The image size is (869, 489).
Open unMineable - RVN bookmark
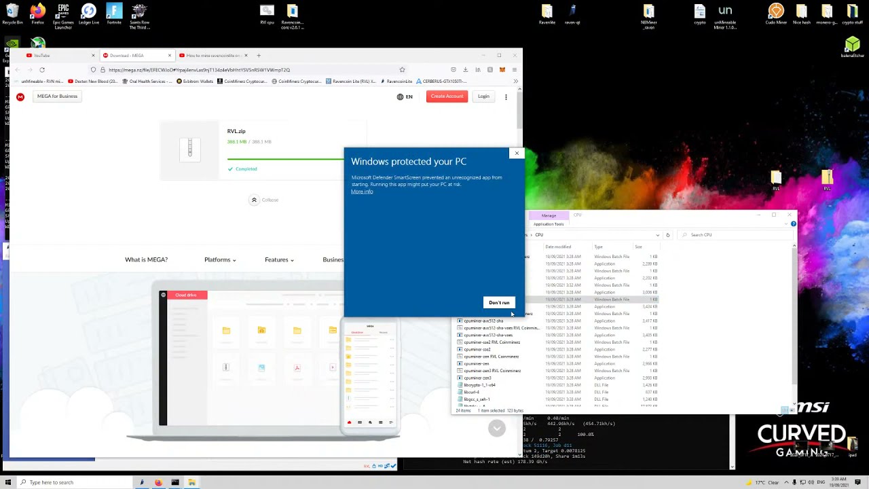(x=39, y=81)
